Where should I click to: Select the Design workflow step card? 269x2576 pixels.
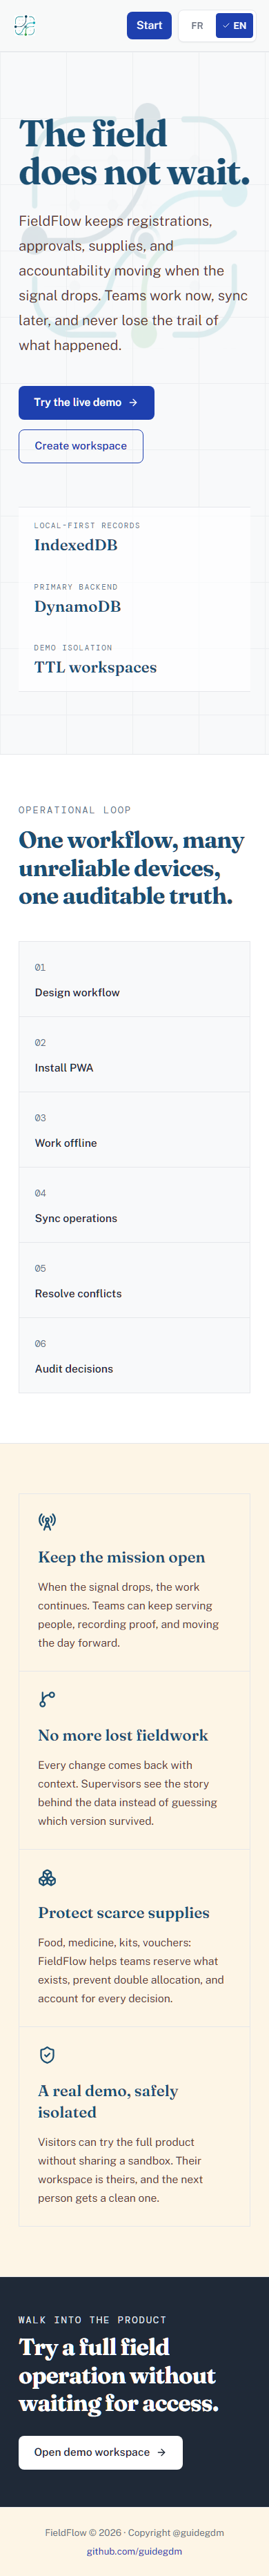[134, 979]
